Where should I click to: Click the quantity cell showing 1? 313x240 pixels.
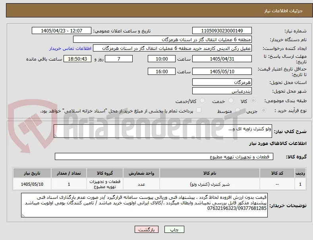point(69,184)
